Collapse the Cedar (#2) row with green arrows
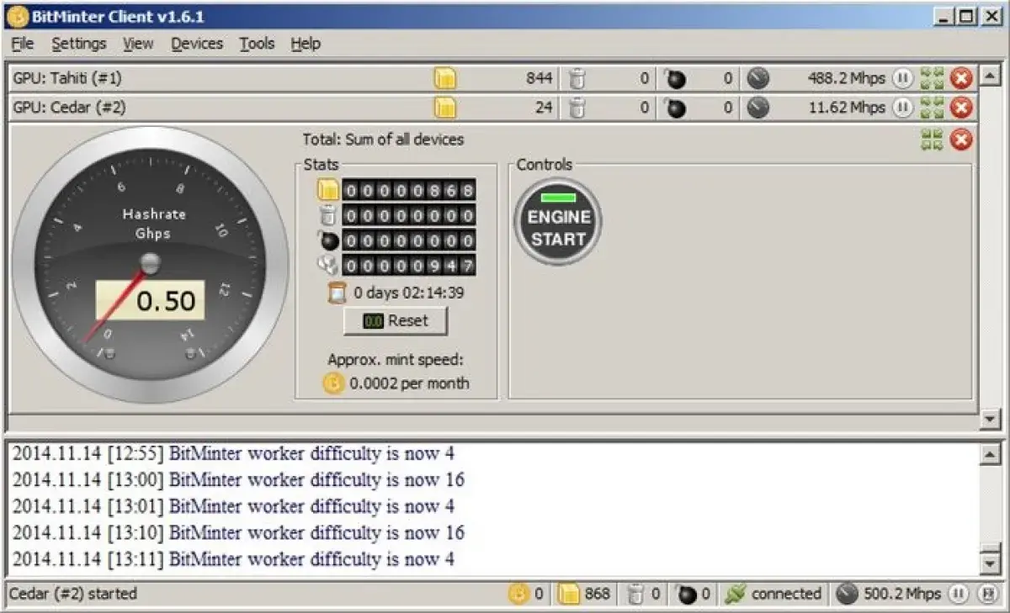 click(932, 108)
